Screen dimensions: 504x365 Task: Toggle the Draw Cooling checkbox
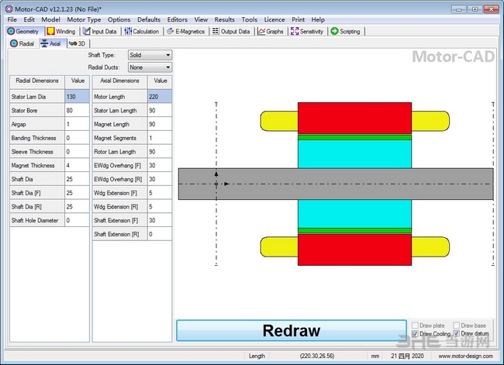416,334
